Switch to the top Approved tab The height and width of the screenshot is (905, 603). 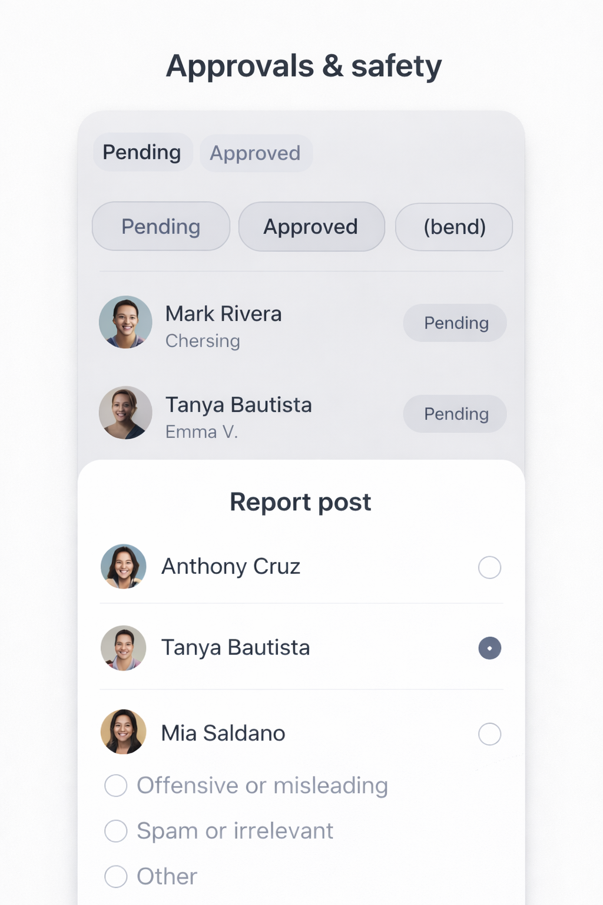(256, 153)
